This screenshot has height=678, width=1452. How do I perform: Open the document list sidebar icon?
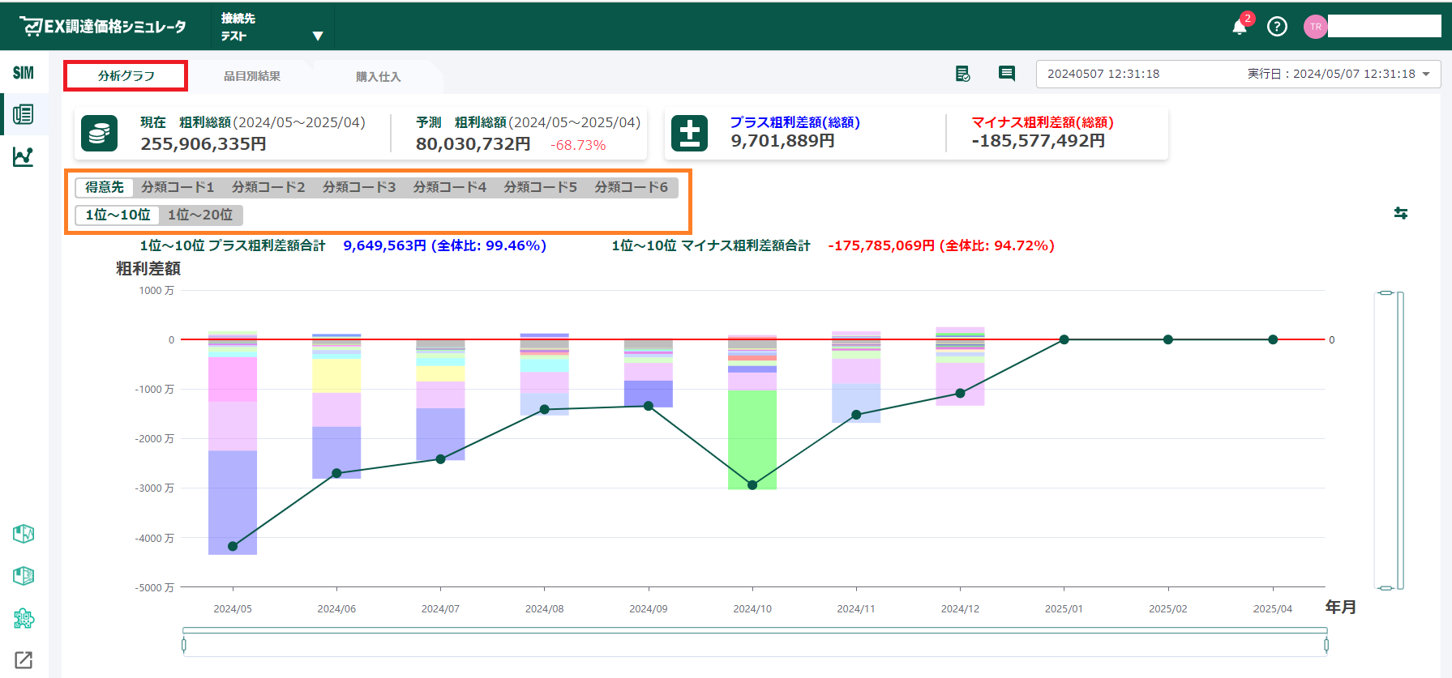(24, 115)
